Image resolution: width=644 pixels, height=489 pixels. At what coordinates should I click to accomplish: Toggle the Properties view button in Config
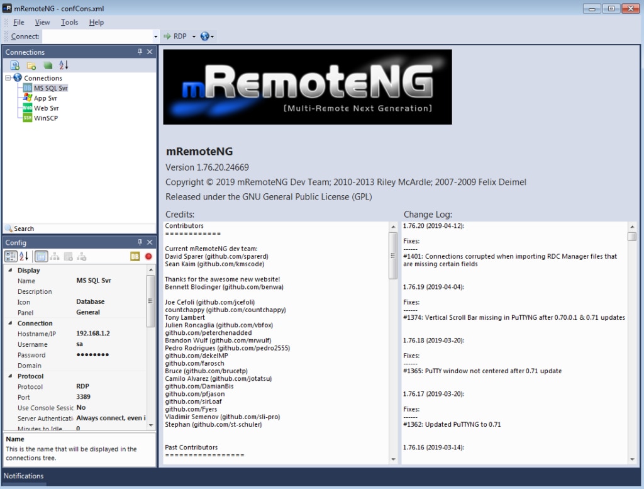[x=41, y=256]
